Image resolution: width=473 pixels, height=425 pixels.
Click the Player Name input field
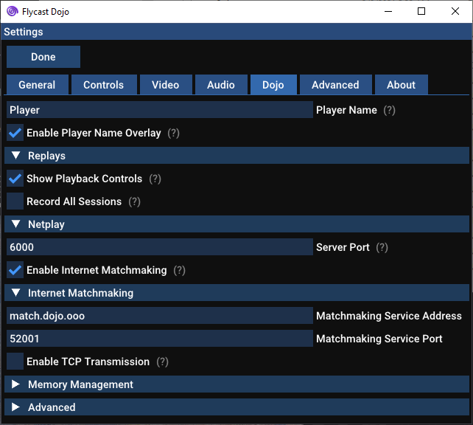pyautogui.click(x=160, y=110)
